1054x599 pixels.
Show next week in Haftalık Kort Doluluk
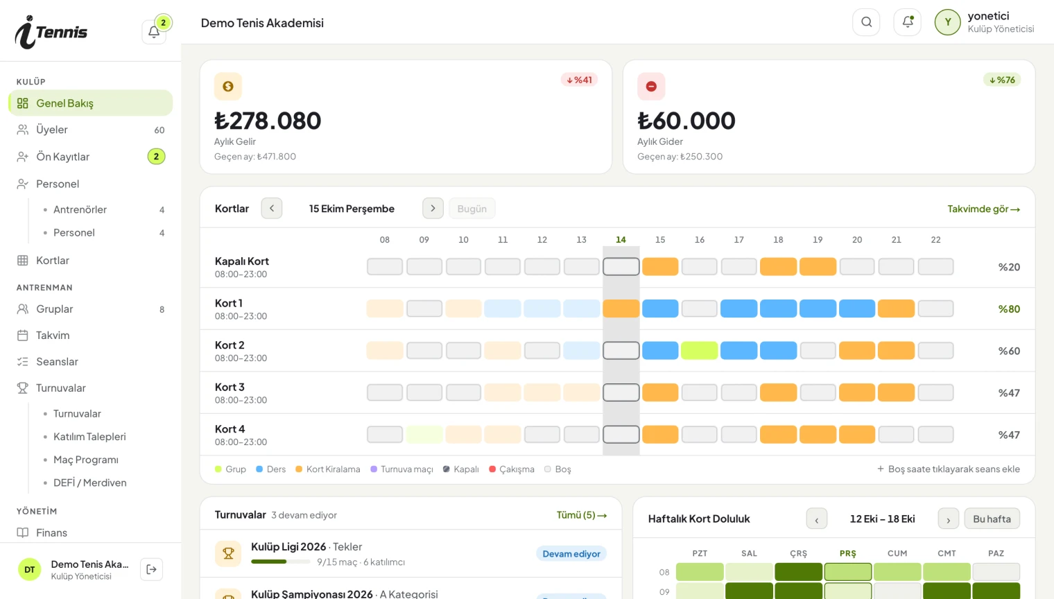click(x=949, y=519)
